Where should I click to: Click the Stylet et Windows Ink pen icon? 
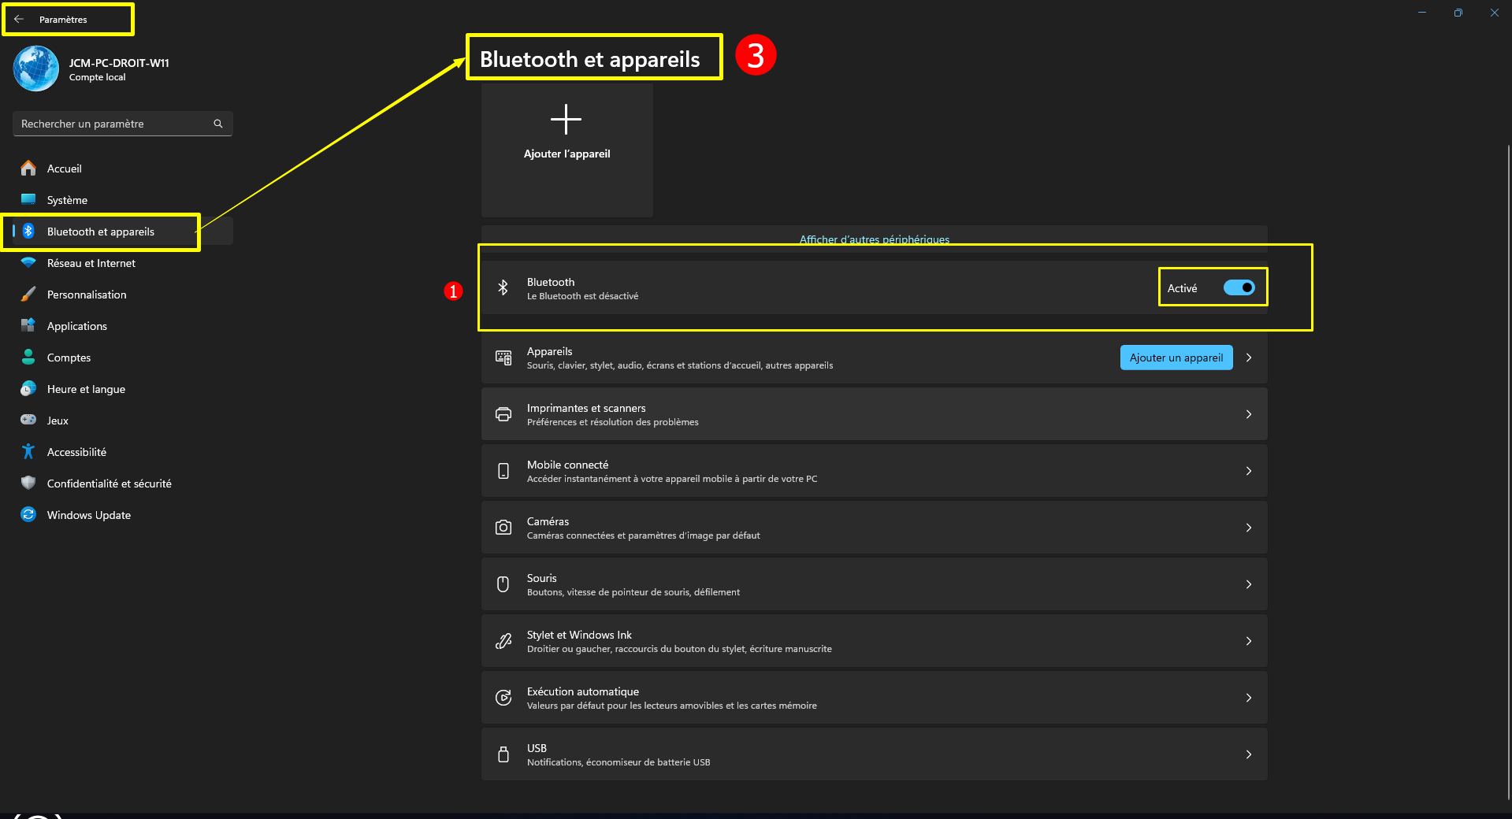coord(503,641)
